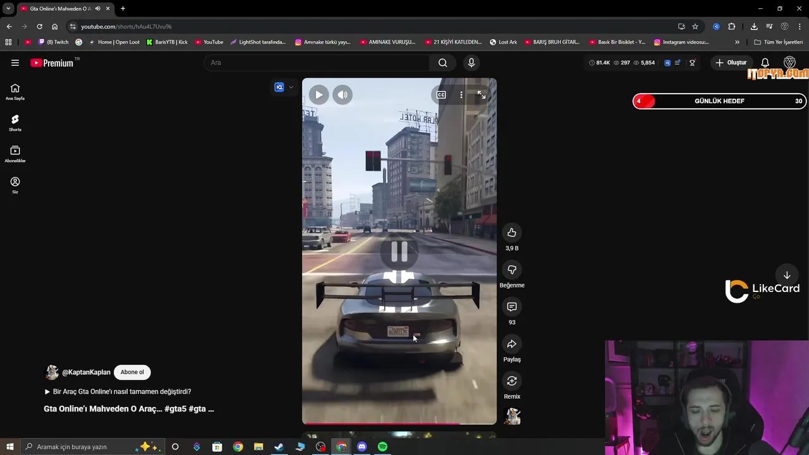Click the center pause overlay on video
This screenshot has height=455, width=809.
pos(399,252)
